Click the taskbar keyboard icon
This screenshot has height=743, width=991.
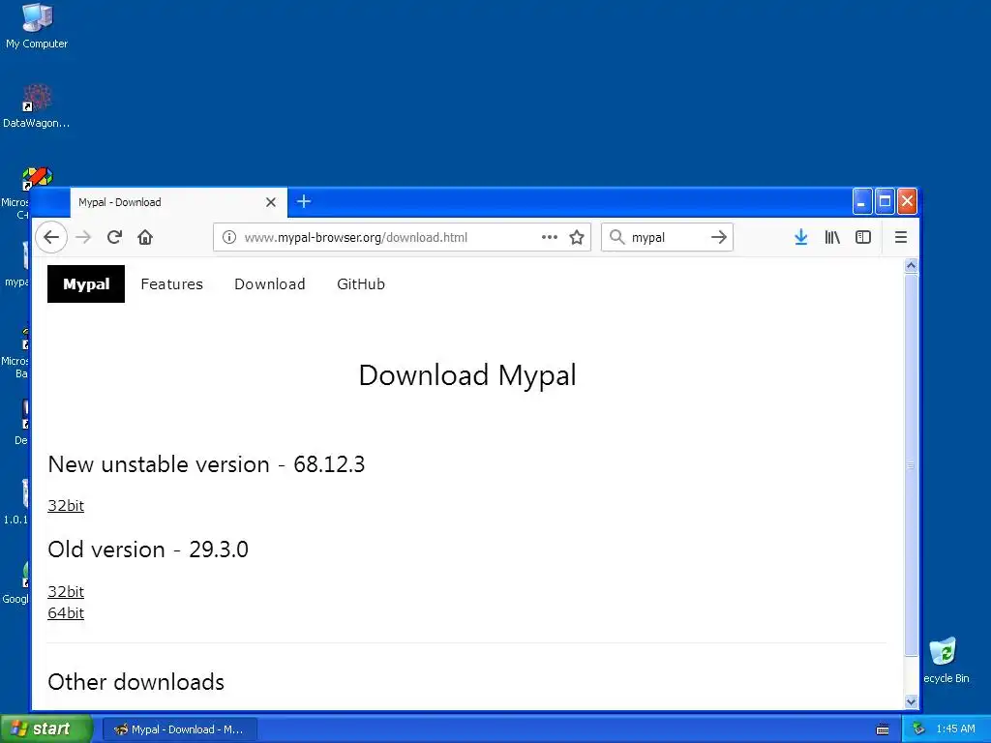point(883,729)
